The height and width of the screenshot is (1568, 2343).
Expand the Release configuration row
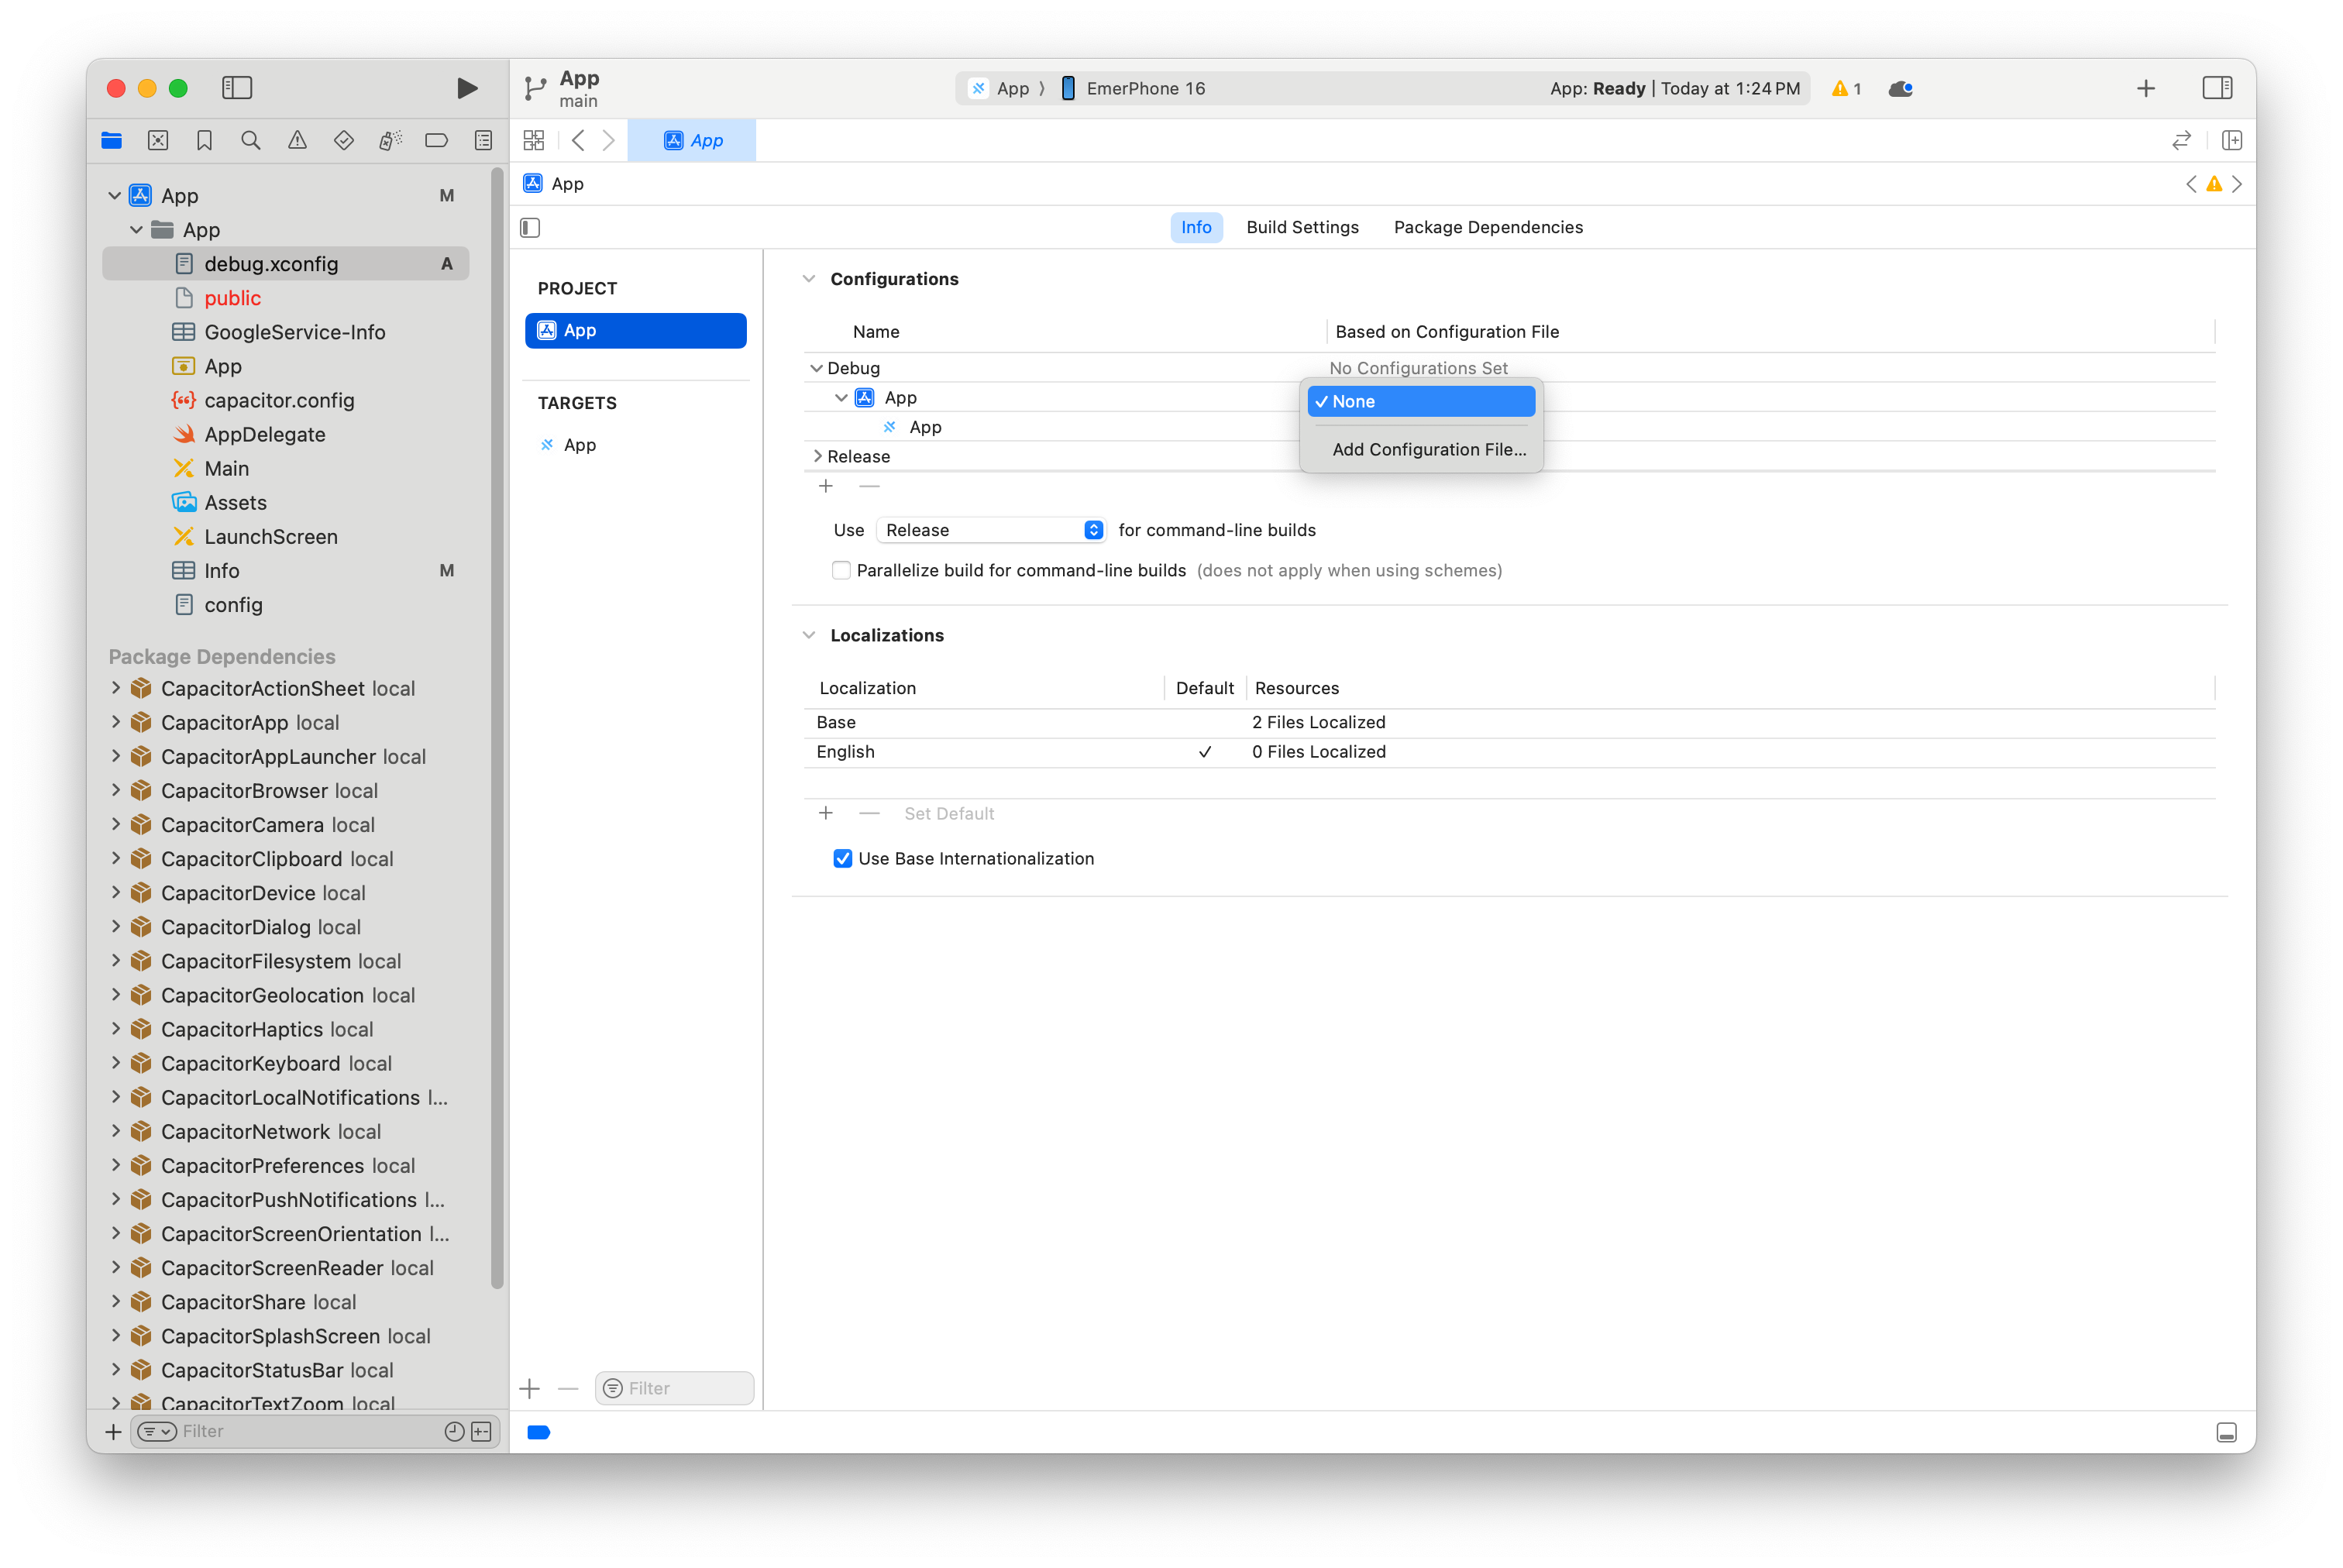[817, 456]
